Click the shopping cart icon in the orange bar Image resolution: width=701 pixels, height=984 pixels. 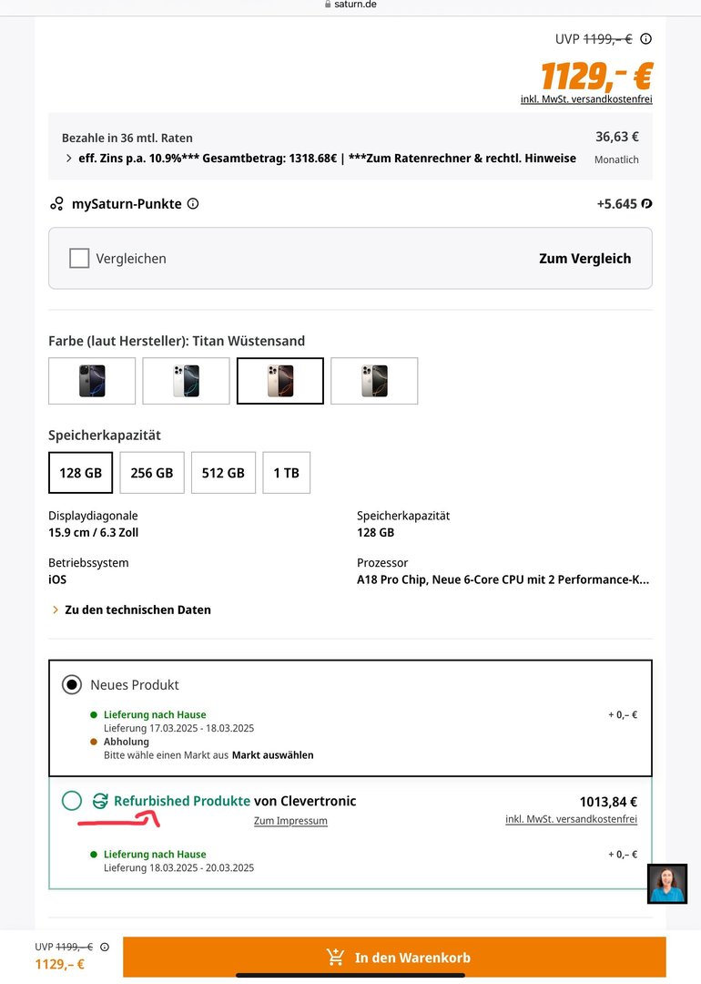tap(336, 958)
